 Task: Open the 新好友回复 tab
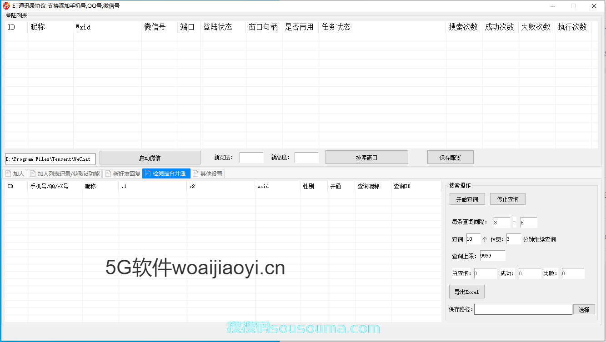[122, 173]
